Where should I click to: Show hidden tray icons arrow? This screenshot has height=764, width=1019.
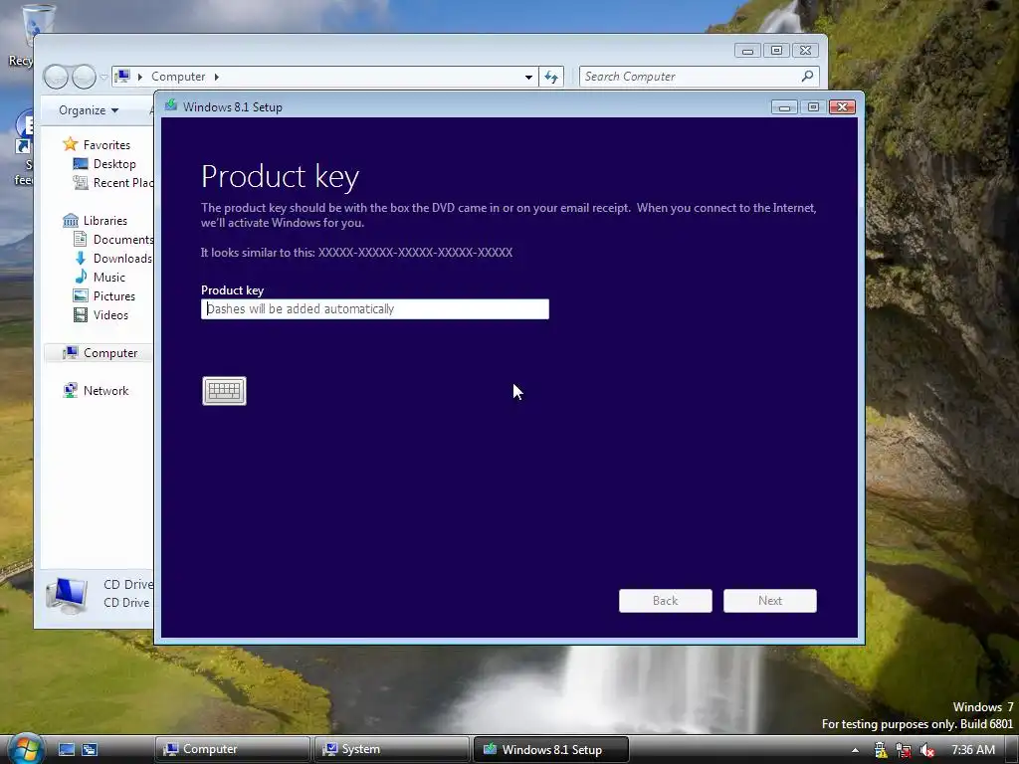855,750
